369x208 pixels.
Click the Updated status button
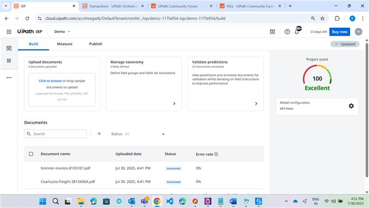click(345, 44)
